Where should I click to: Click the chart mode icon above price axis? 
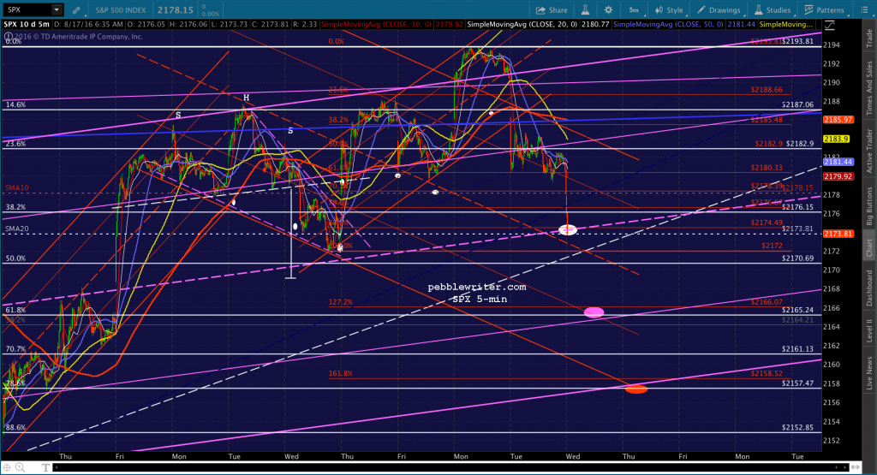(x=829, y=25)
